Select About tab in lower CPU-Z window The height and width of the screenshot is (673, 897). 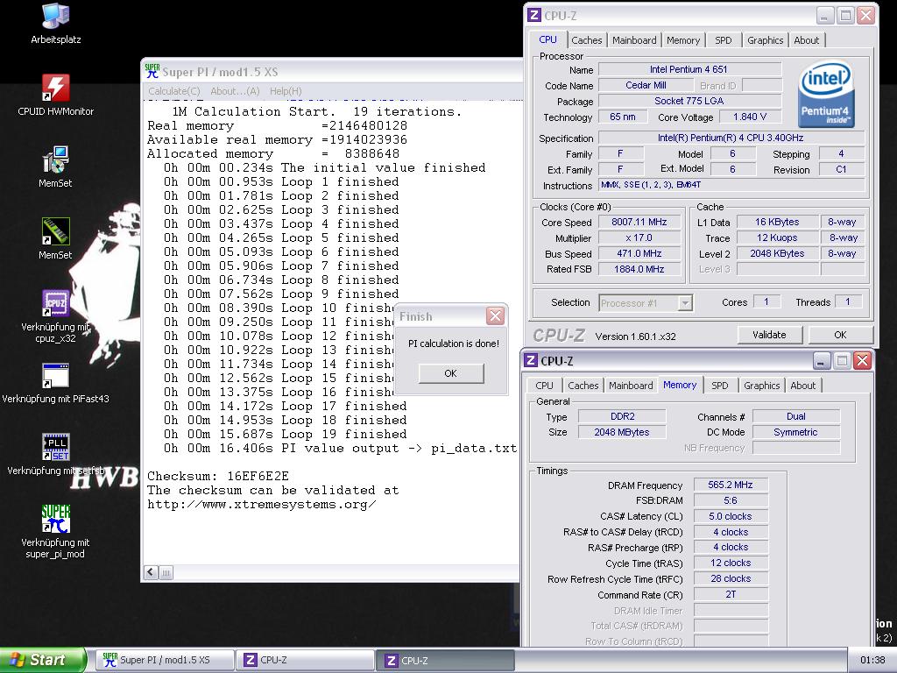(802, 386)
